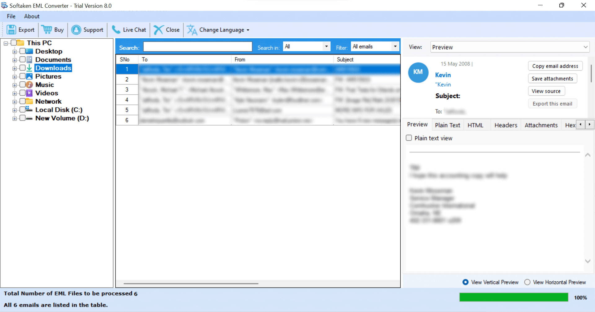Click the From column header

tap(282, 59)
